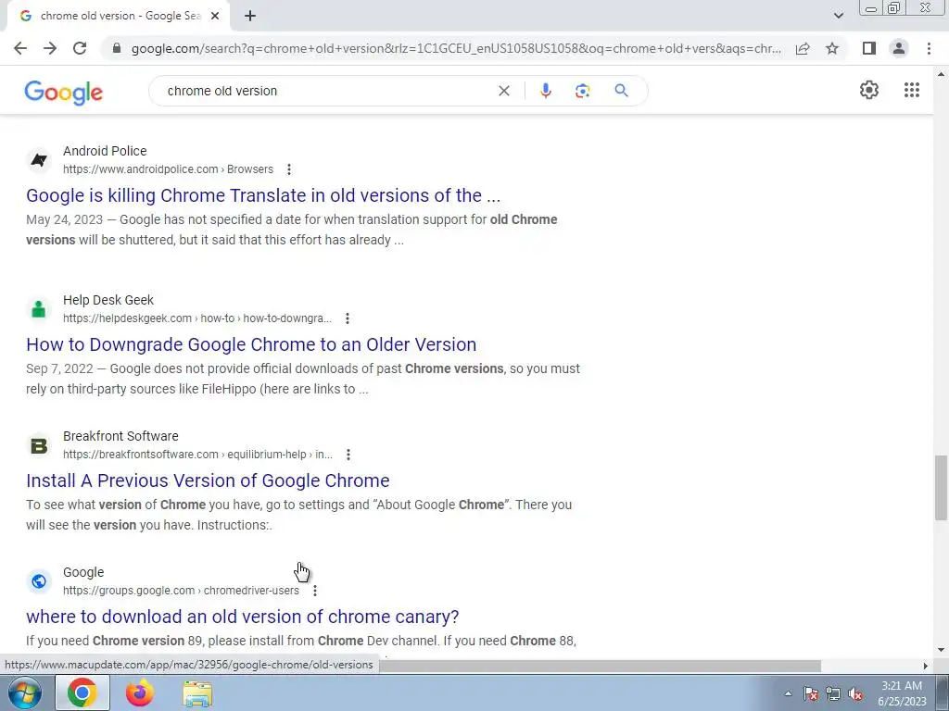Click the breakfrontsoftware.com breadcrumb URL

(x=198, y=454)
